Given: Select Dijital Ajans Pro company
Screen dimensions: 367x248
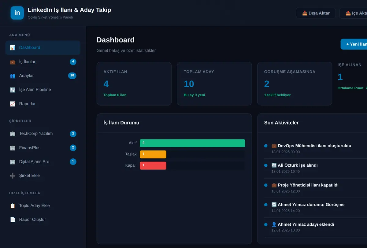Looking at the screenshot, I should point(43,161).
